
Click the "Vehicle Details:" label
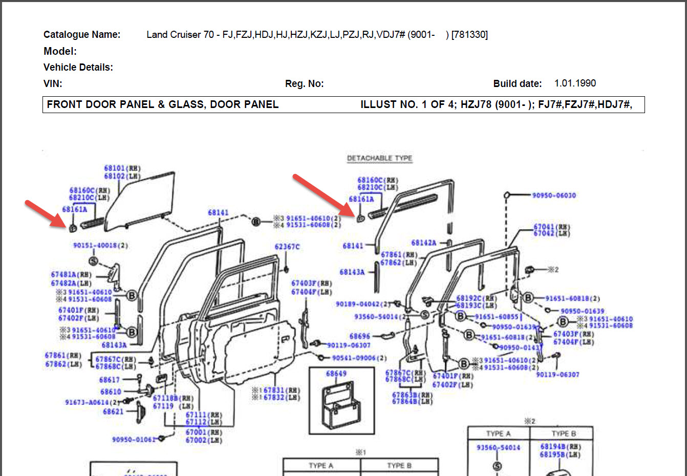coord(78,67)
